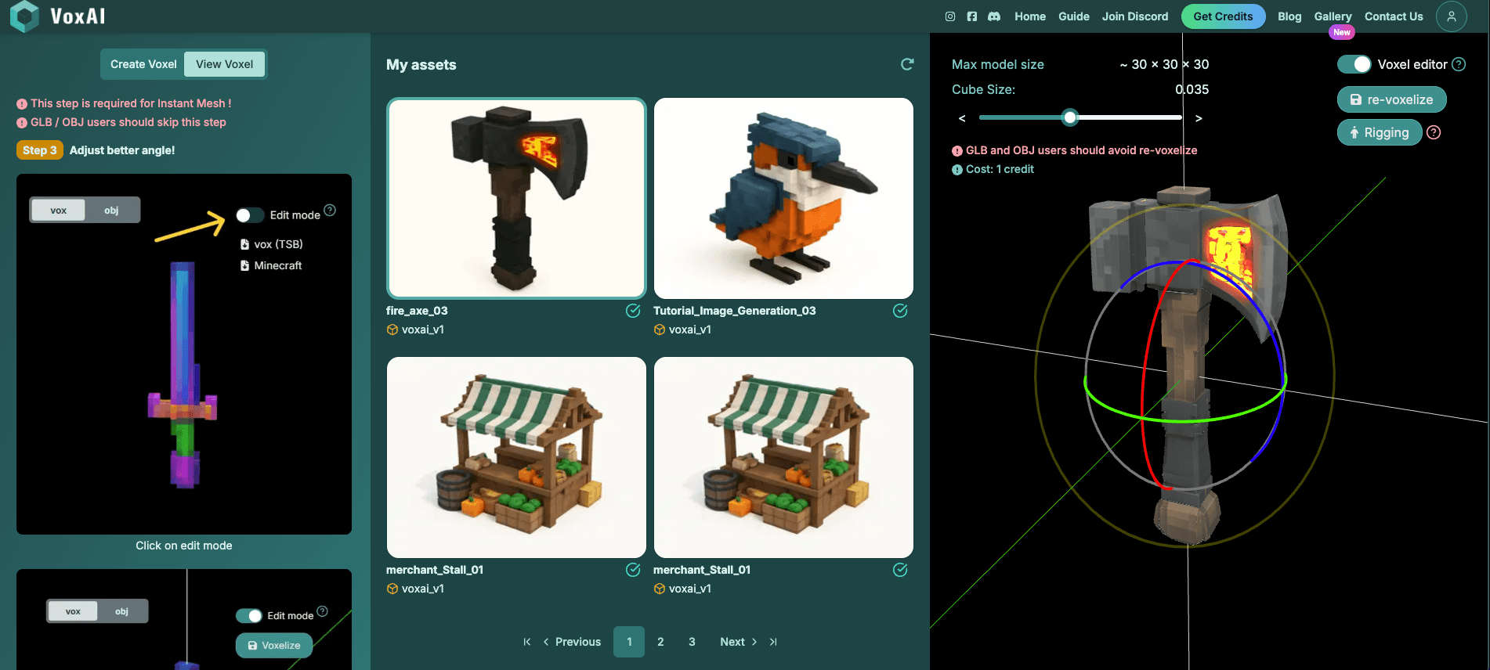Open the Gallery menu item

(x=1333, y=16)
